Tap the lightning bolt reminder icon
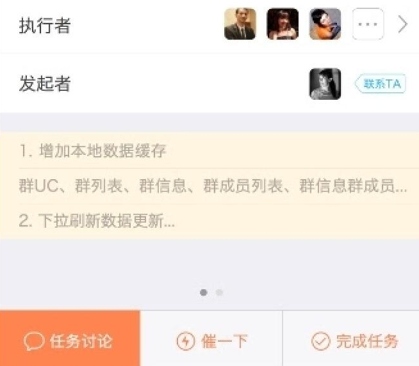Viewport: 419px width, 366px height. [x=185, y=341]
